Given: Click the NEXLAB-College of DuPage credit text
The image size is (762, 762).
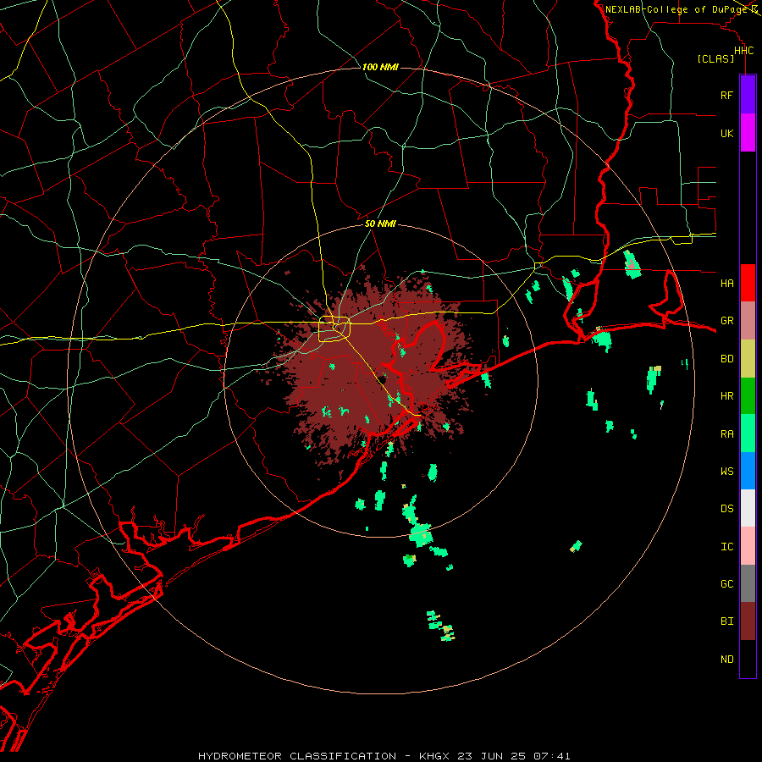Looking at the screenshot, I should click(x=676, y=9).
